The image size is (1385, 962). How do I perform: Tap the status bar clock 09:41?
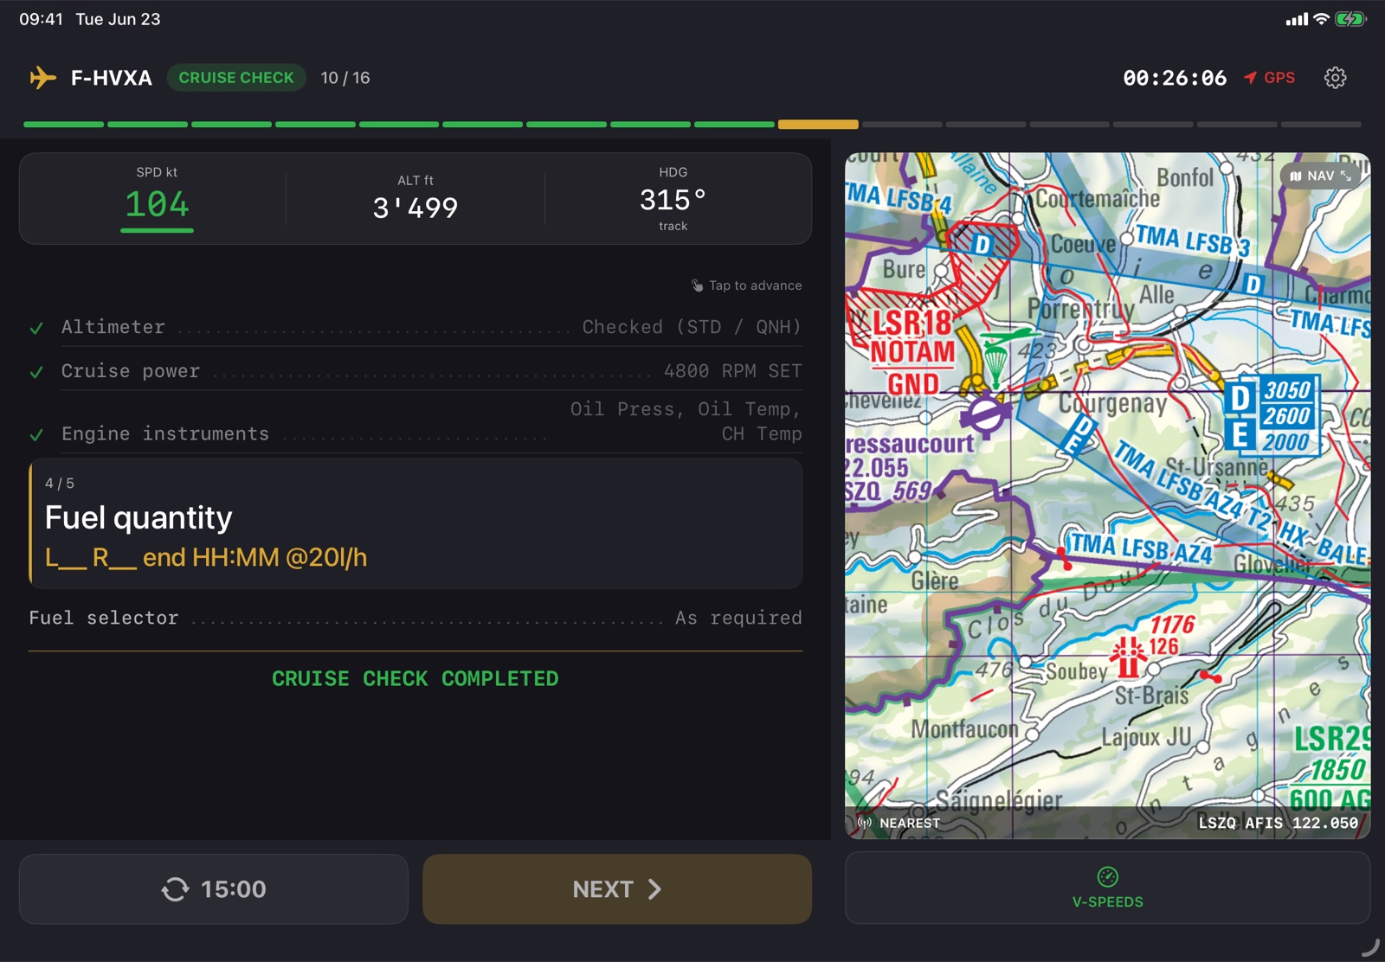pyautogui.click(x=41, y=19)
